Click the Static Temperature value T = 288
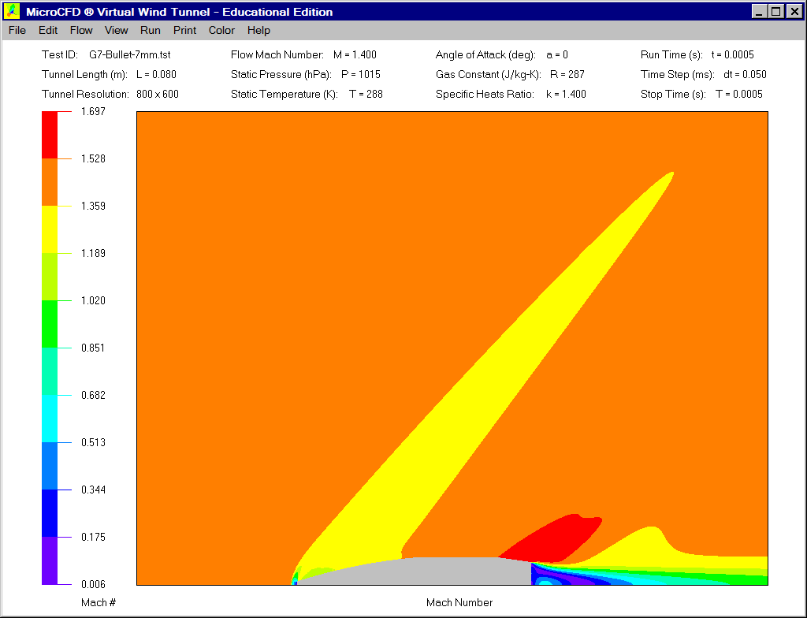The width and height of the screenshot is (807, 618). click(x=366, y=95)
